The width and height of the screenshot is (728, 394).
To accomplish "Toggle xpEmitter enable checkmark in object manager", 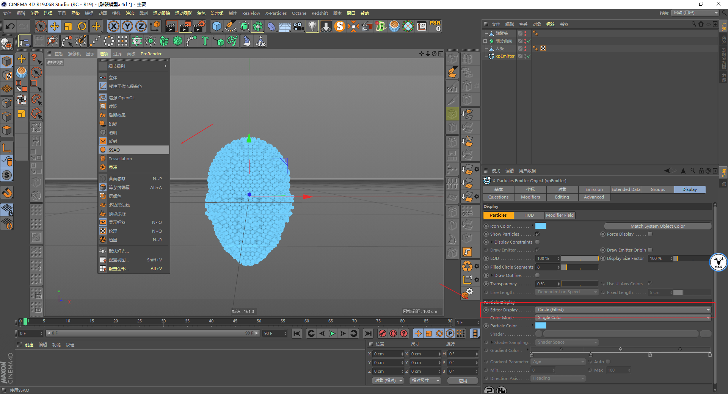I will coord(529,56).
